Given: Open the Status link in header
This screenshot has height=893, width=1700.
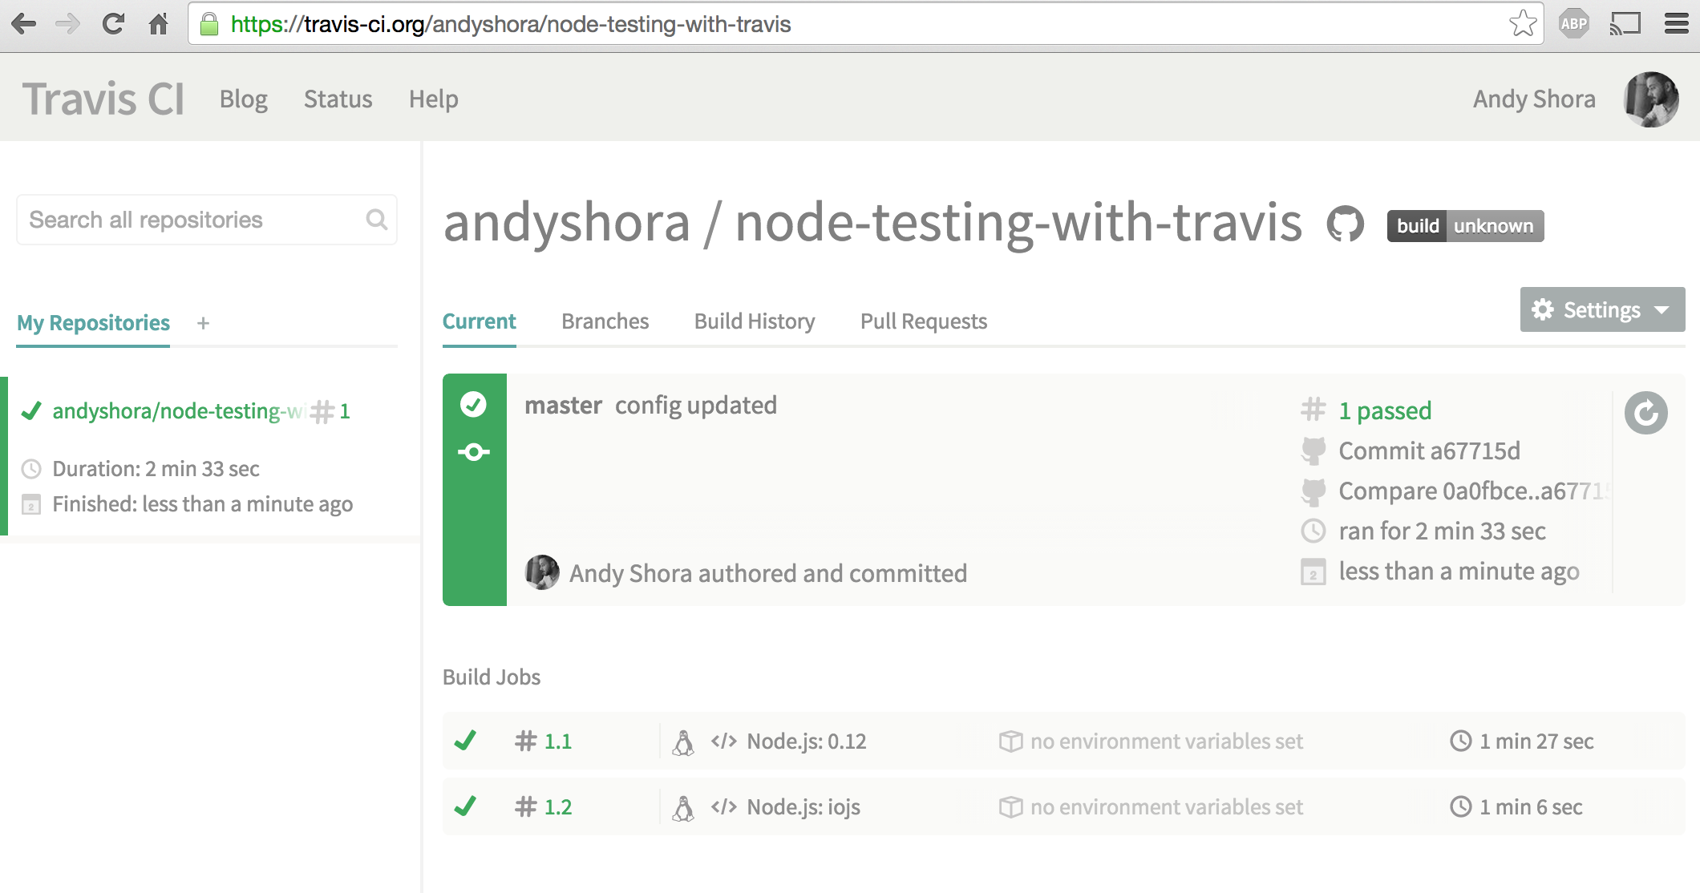Looking at the screenshot, I should [338, 99].
